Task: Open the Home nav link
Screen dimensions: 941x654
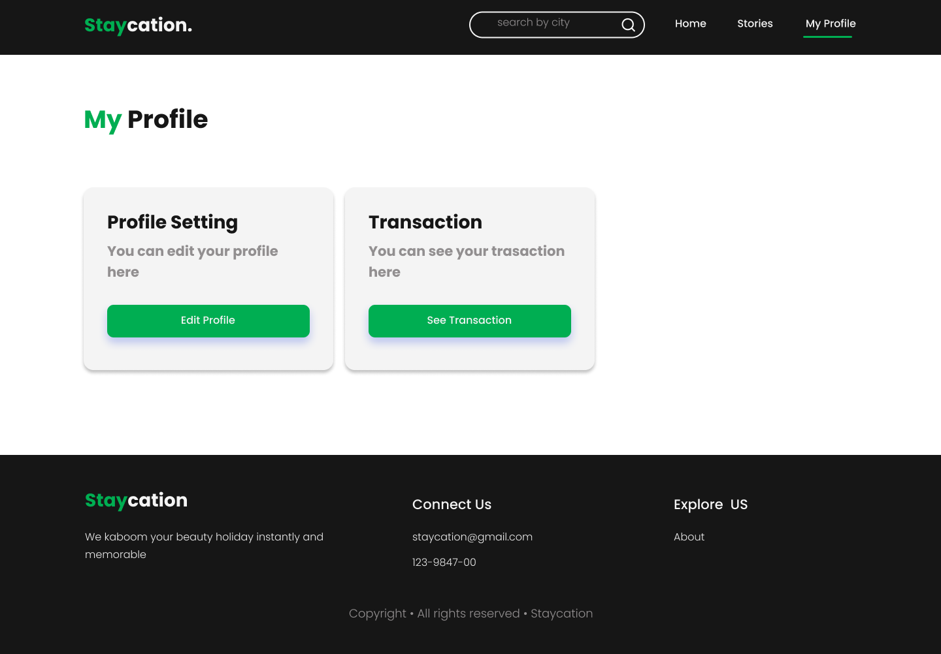Action: point(690,23)
